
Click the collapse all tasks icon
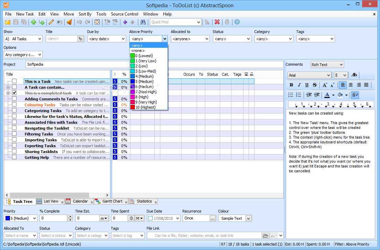[115, 22]
